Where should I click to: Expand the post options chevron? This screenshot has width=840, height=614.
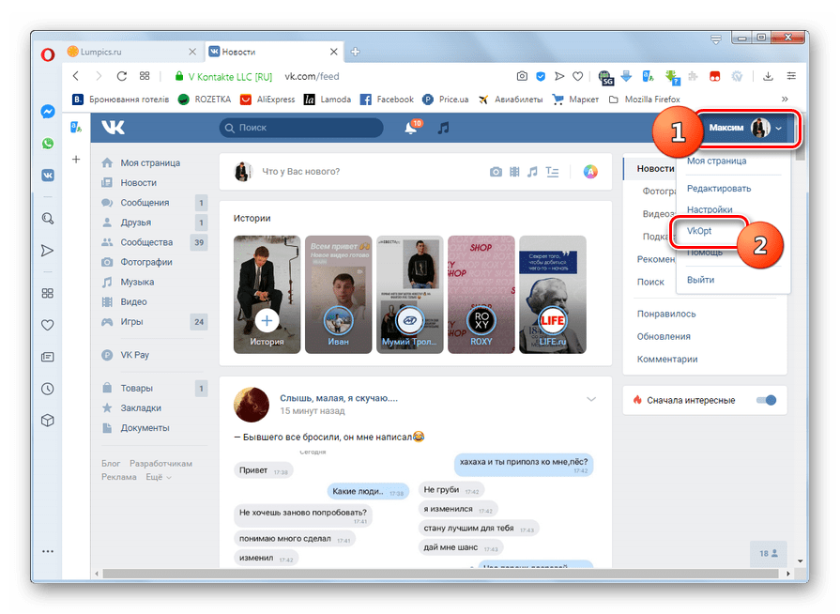click(591, 399)
